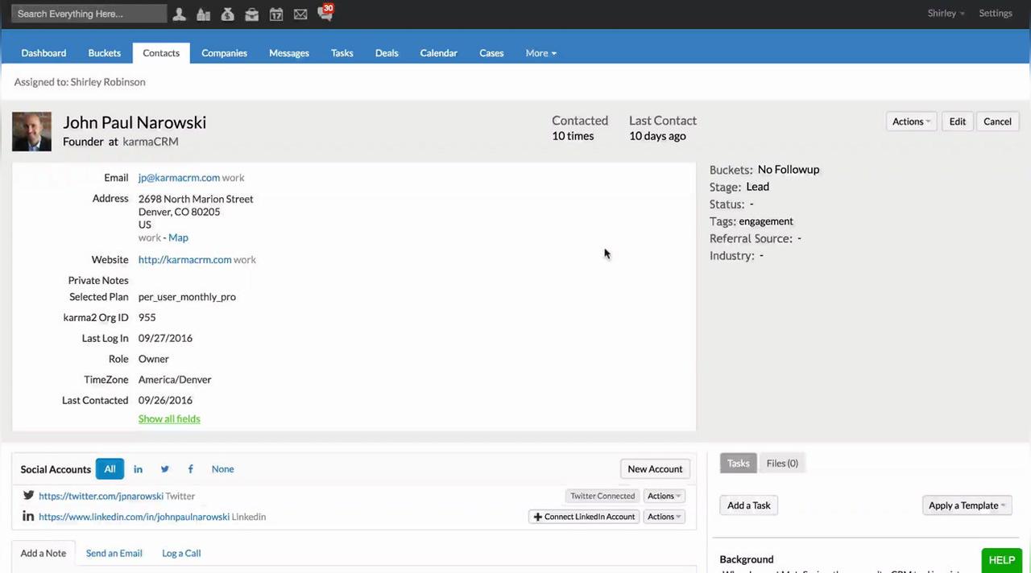Open the linkedin.com/in/johnpaulnarowski link
The height and width of the screenshot is (573, 1031).
coord(134,517)
